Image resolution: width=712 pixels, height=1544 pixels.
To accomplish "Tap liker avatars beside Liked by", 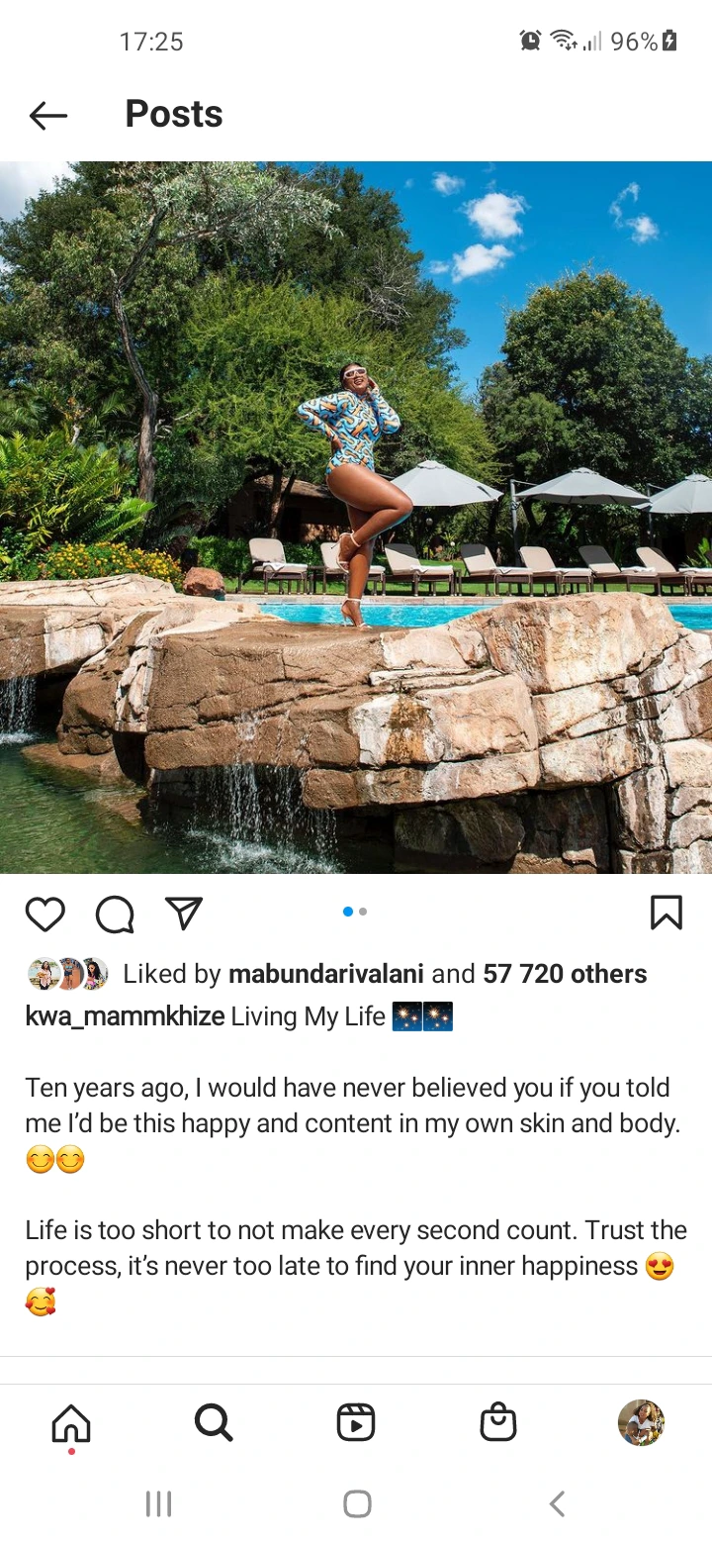I will (x=68, y=974).
